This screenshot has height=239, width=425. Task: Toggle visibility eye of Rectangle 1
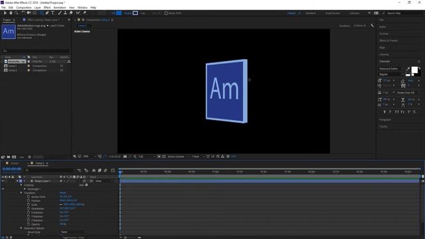click(x=3, y=189)
